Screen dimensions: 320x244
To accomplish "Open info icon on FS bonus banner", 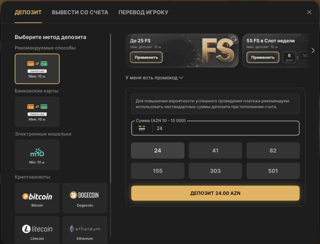I will pos(233,39).
